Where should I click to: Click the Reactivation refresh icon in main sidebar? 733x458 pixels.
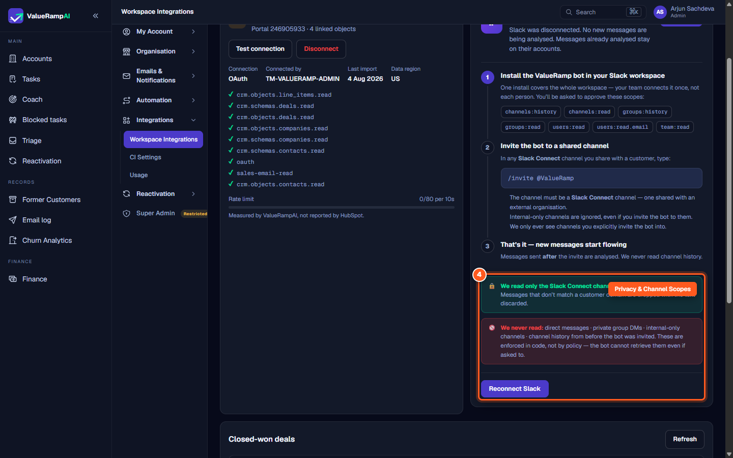13,161
